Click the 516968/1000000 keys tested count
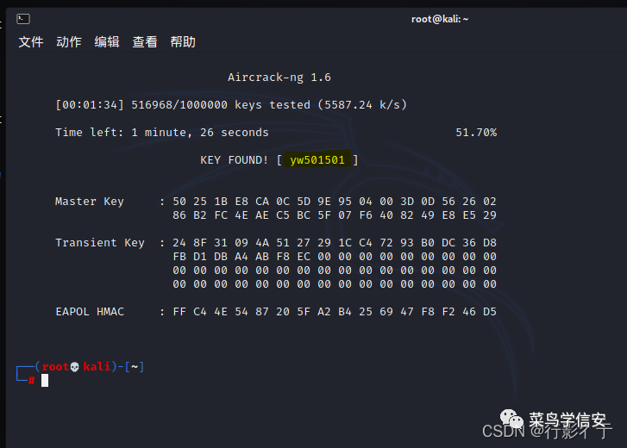Viewport: 627px width, 448px height. click(x=221, y=105)
